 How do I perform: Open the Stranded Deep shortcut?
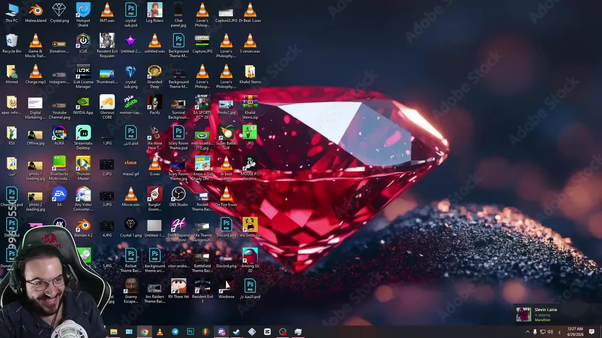155,77
